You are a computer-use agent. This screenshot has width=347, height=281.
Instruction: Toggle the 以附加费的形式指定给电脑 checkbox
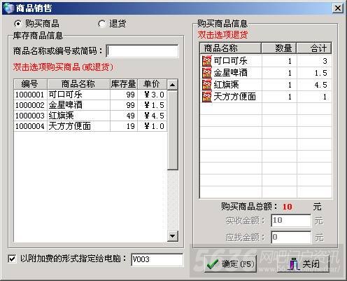click(x=12, y=259)
